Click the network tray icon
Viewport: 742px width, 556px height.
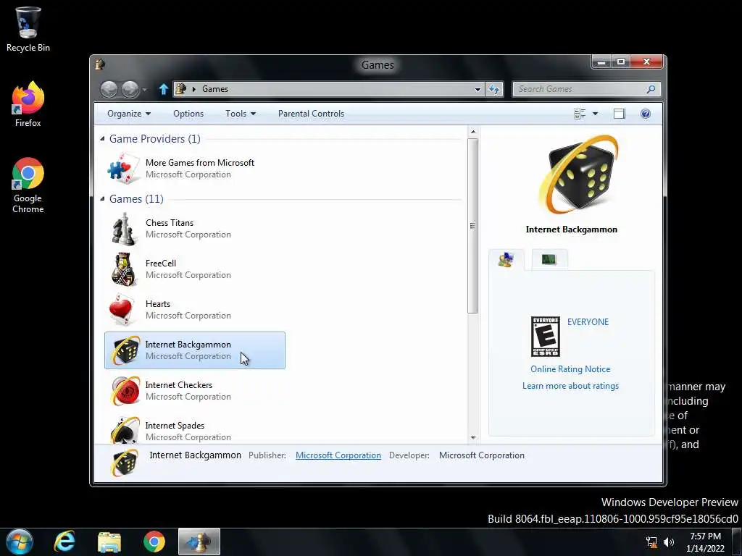point(651,542)
